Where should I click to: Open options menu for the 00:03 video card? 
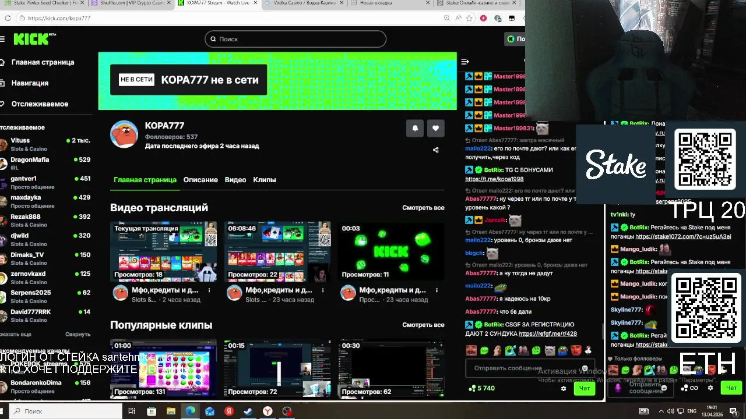[x=437, y=290]
